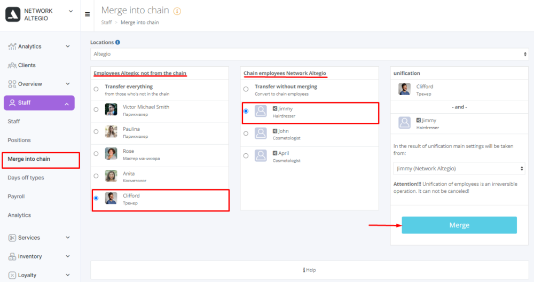The height and width of the screenshot is (282, 534).
Task: Expand the Inventory sidebar chevron
Action: point(68,256)
